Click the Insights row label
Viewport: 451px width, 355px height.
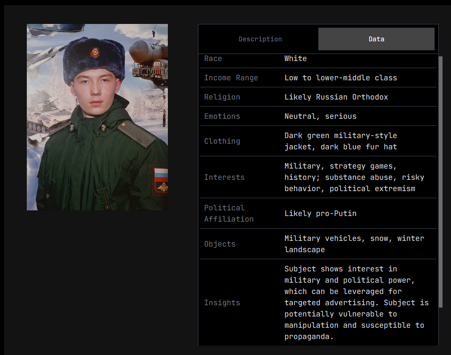(x=222, y=303)
